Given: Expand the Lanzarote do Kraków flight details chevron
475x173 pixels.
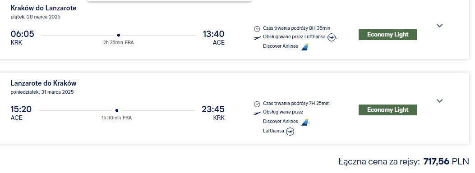Looking at the screenshot, I should coord(439,101).
